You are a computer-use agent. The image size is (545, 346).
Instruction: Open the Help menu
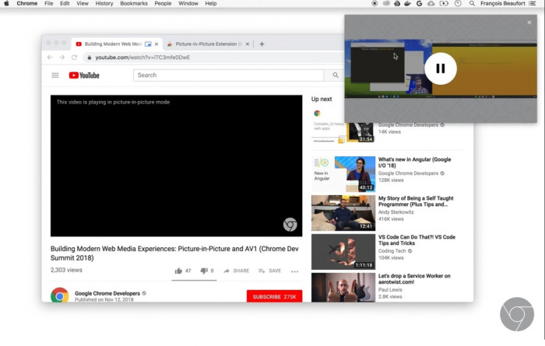pos(211,3)
